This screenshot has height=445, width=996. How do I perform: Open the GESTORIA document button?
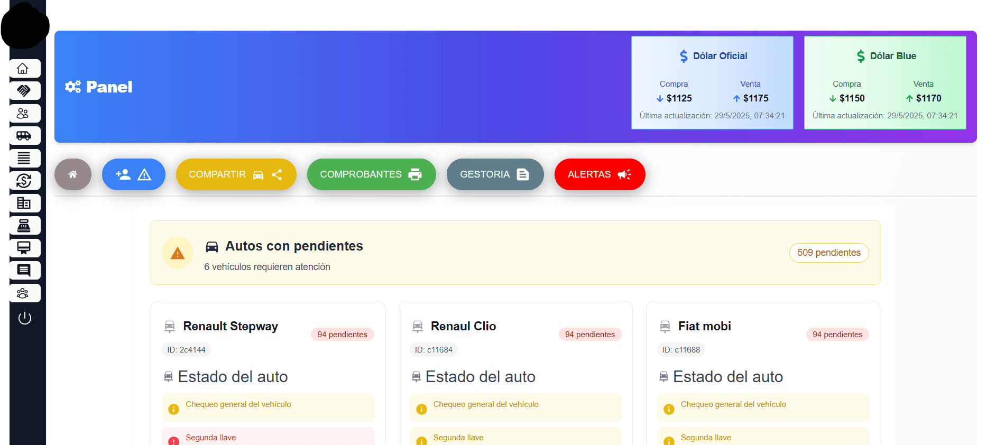tap(495, 174)
